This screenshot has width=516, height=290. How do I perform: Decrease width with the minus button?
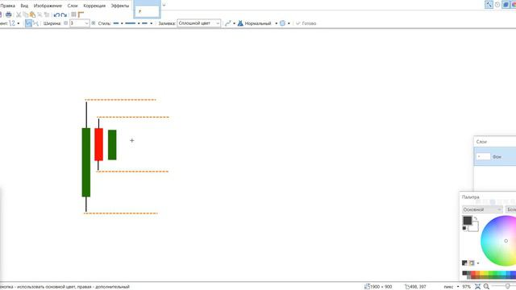[66, 23]
